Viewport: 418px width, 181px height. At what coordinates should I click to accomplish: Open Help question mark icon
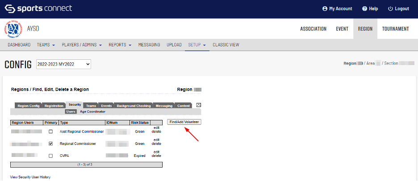[x=364, y=9]
